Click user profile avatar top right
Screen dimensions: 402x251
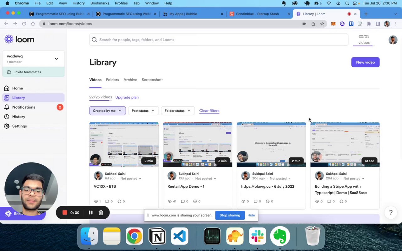coord(393,40)
